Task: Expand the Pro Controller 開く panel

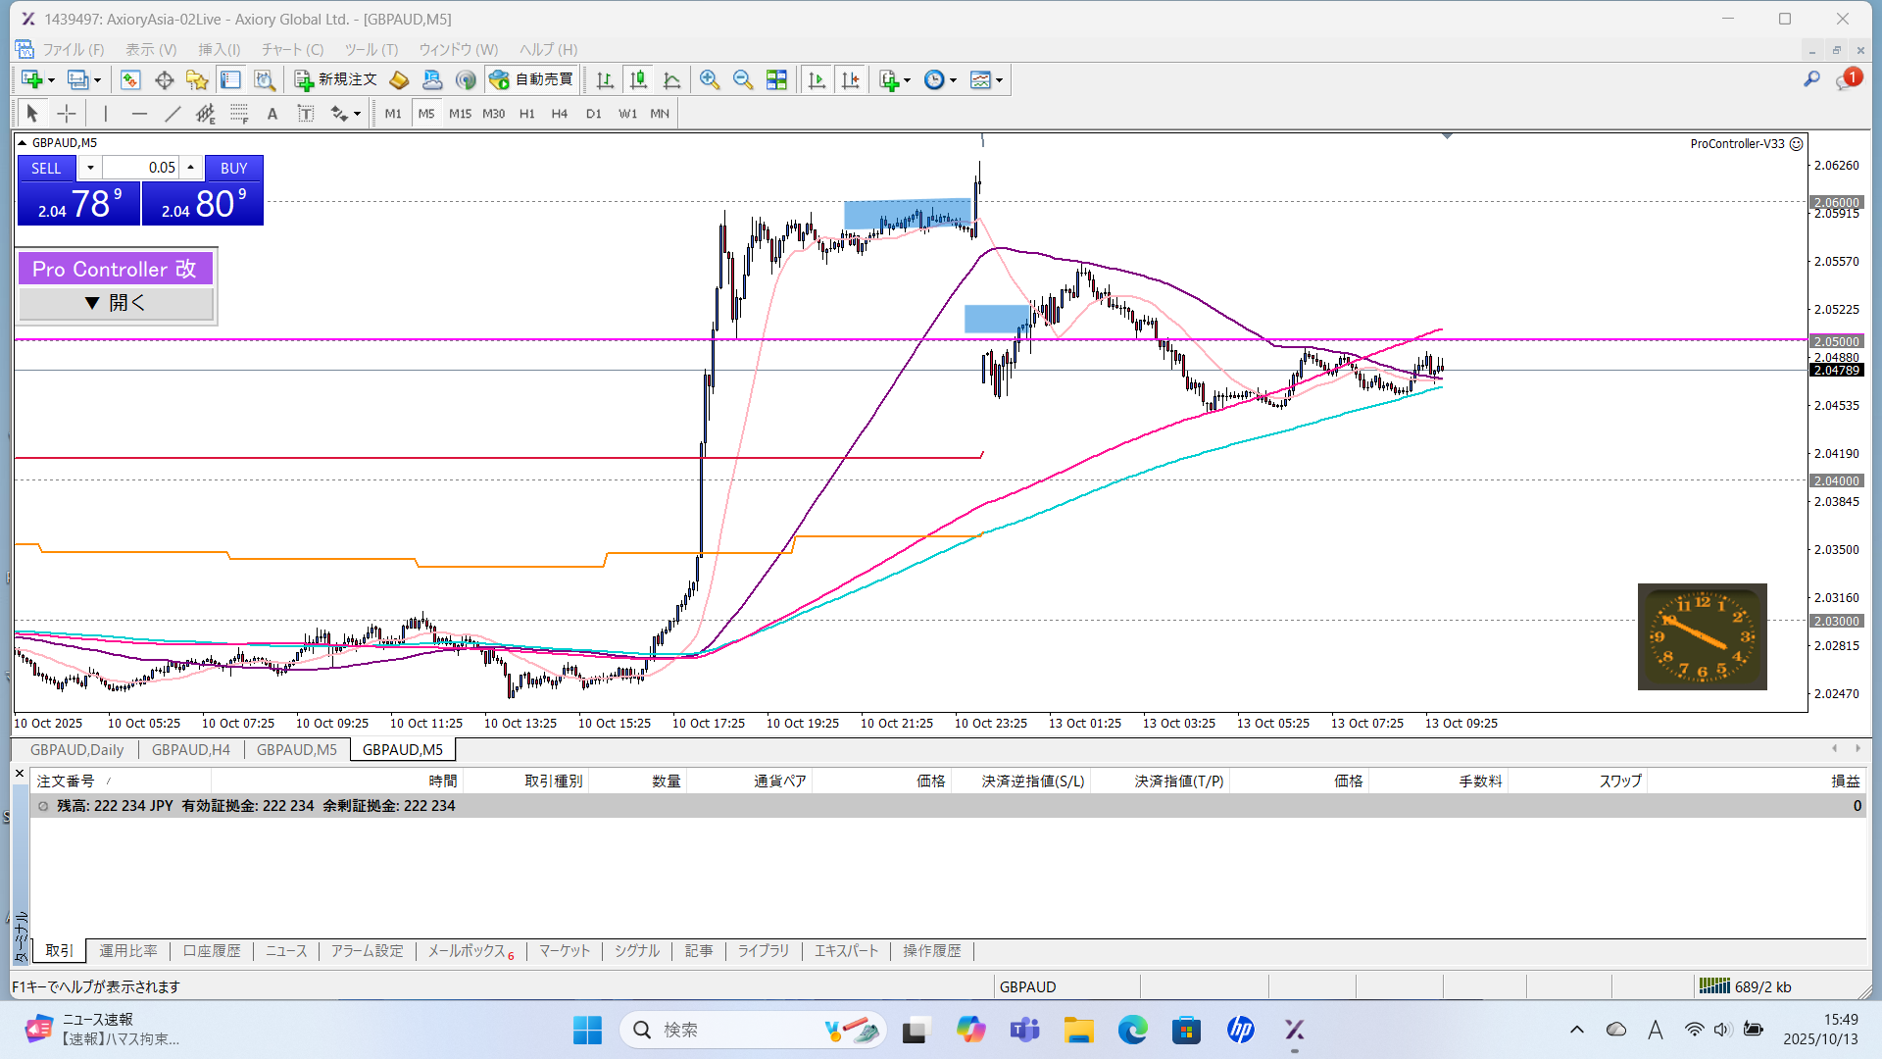Action: click(x=116, y=303)
